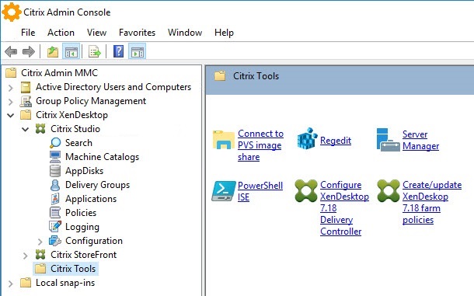The image size is (474, 296).
Task: Collapse the Citrix Studio tree node
Action: (x=26, y=130)
